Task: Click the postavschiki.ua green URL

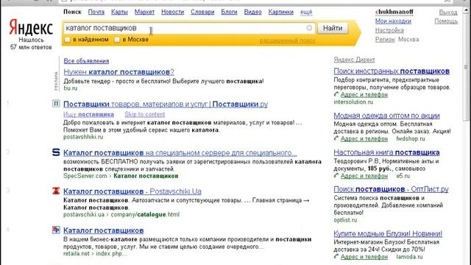Action: click(84, 214)
